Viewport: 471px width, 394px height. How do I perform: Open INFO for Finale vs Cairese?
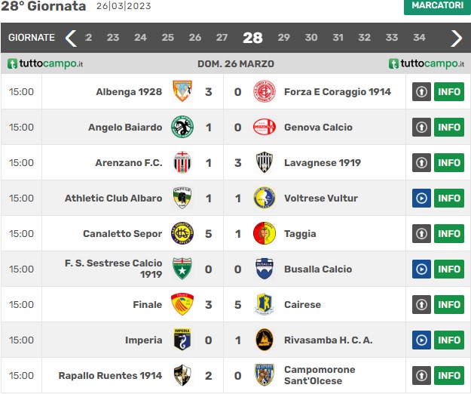[449, 304]
